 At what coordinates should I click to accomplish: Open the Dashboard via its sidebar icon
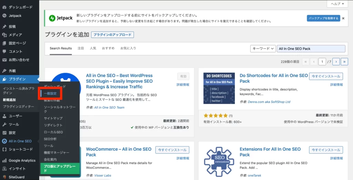(x=4, y=7)
